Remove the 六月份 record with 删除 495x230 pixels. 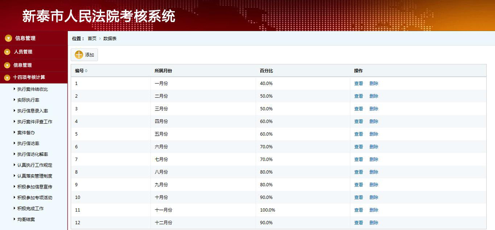point(374,147)
